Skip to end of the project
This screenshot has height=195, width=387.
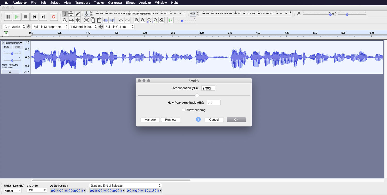[43, 17]
